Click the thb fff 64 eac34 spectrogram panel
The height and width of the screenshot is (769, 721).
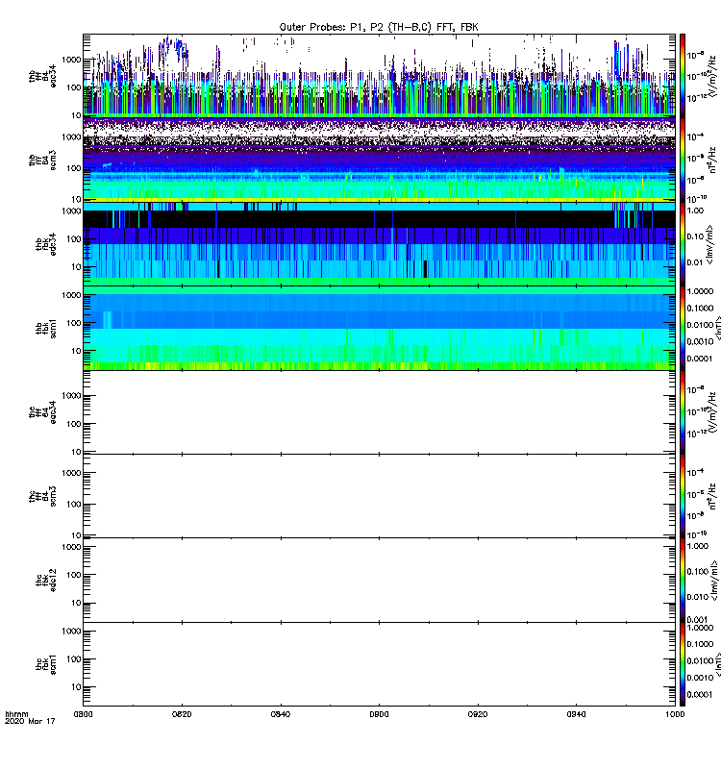[379, 76]
